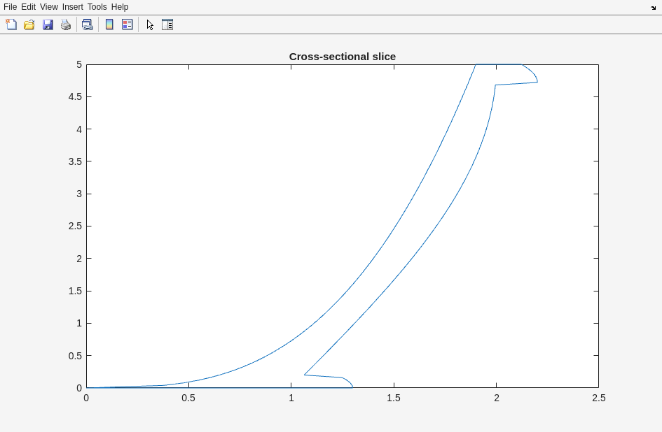
Task: Open the Property Inspector toolbar icon
Action: pos(167,24)
